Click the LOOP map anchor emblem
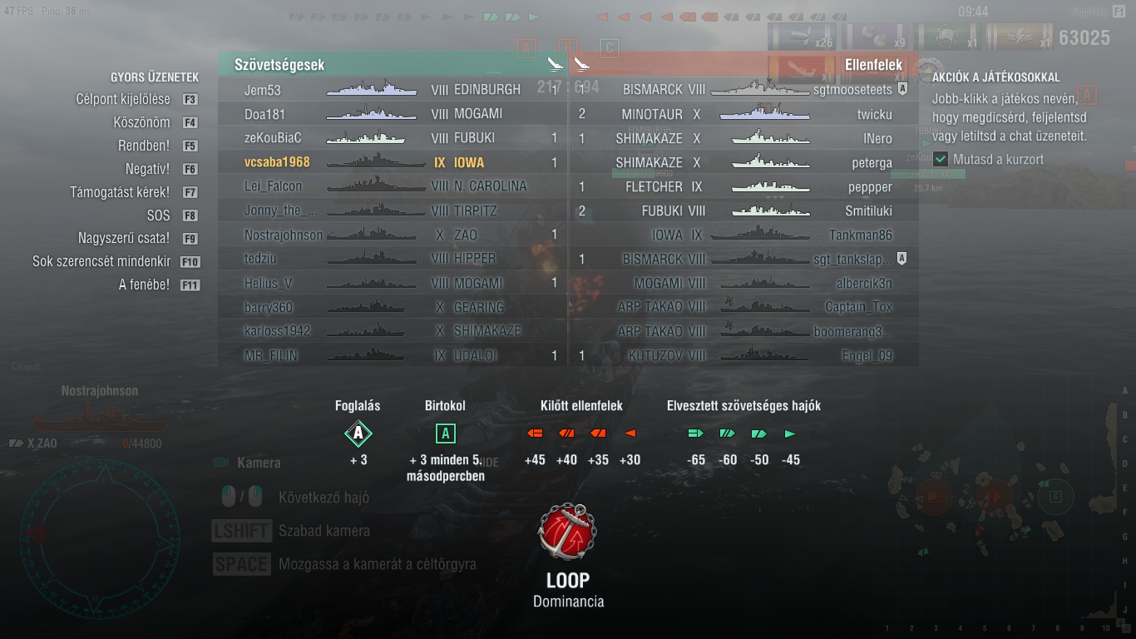Viewport: 1136px width, 639px height. (566, 531)
